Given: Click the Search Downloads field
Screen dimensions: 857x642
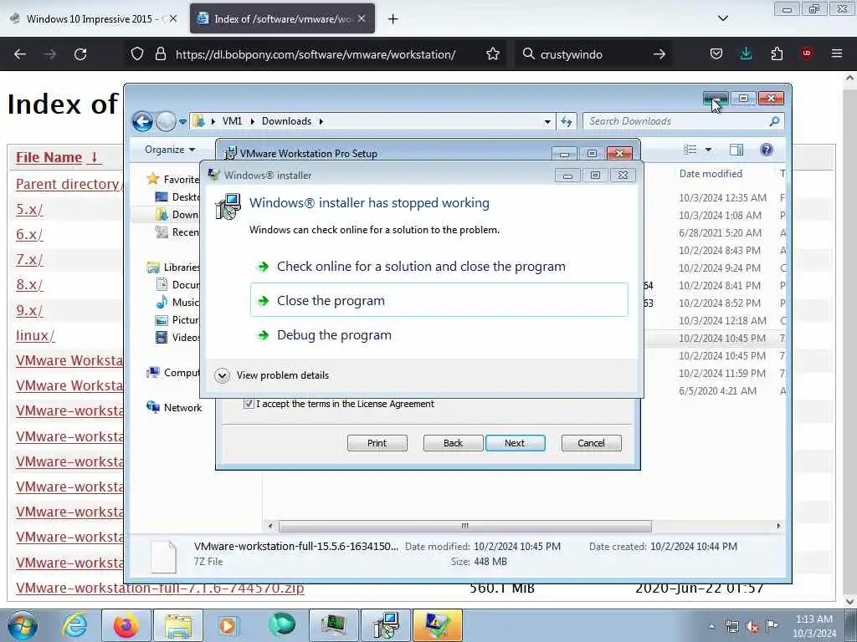Looking at the screenshot, I should (684, 122).
